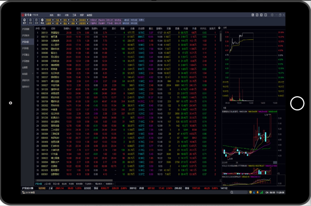Click the help bubble icon above the table scrollbar

point(219,28)
